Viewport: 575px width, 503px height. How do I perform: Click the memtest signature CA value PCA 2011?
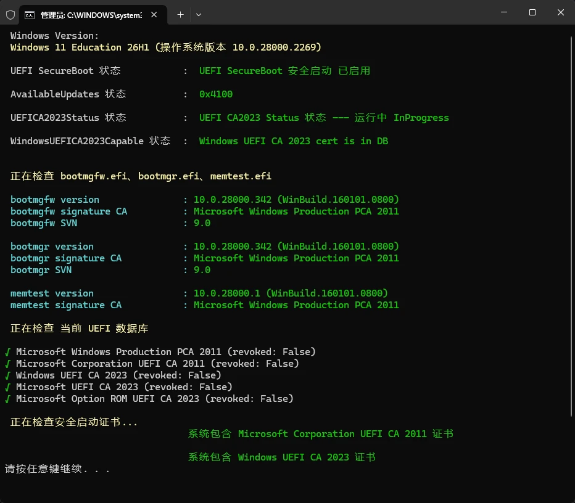click(296, 305)
